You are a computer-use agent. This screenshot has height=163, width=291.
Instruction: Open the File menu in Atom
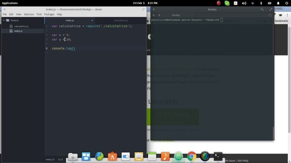5,14
